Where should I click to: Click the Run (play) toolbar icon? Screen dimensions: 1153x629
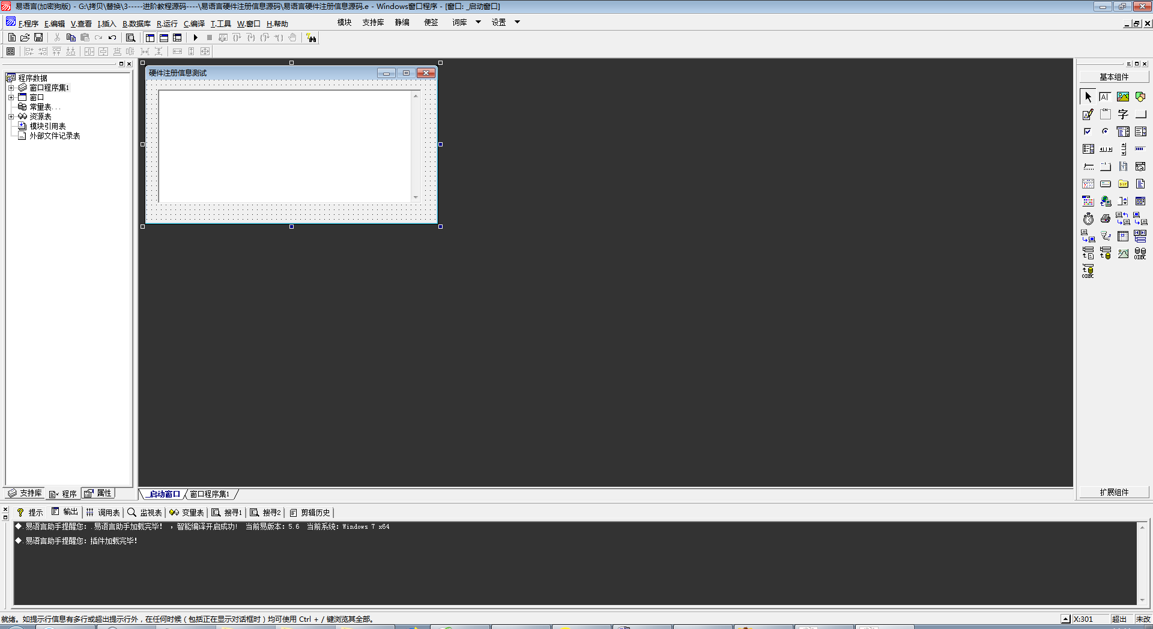pyautogui.click(x=195, y=38)
